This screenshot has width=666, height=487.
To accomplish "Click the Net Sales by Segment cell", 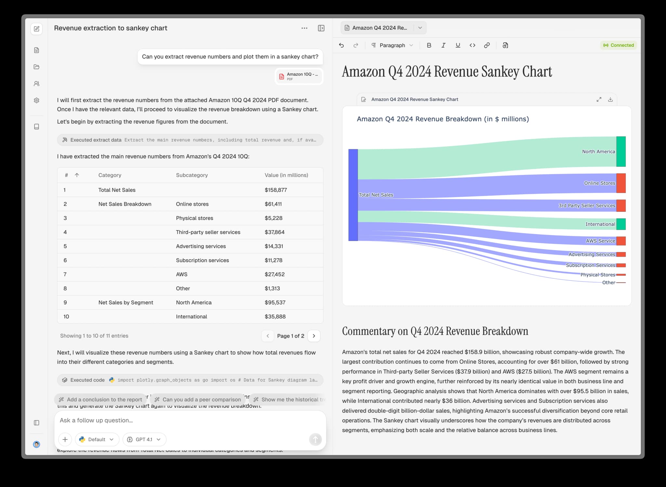I will [x=126, y=302].
